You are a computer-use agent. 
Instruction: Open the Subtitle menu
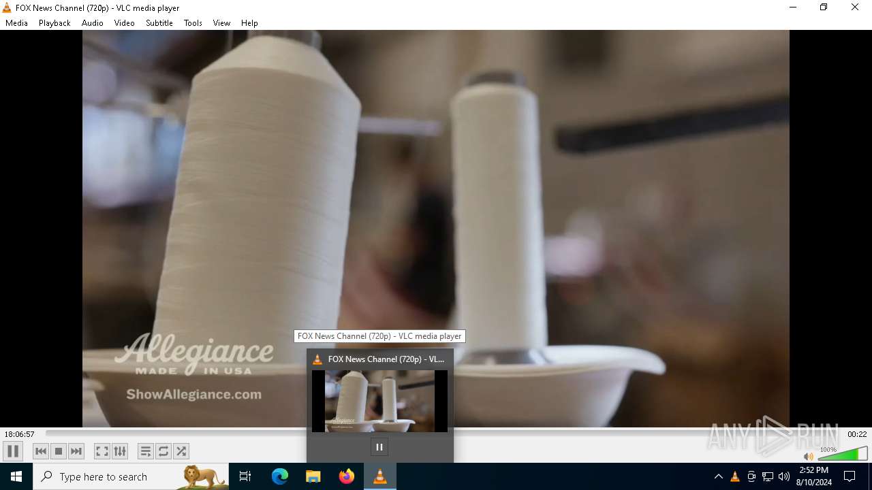(x=159, y=23)
